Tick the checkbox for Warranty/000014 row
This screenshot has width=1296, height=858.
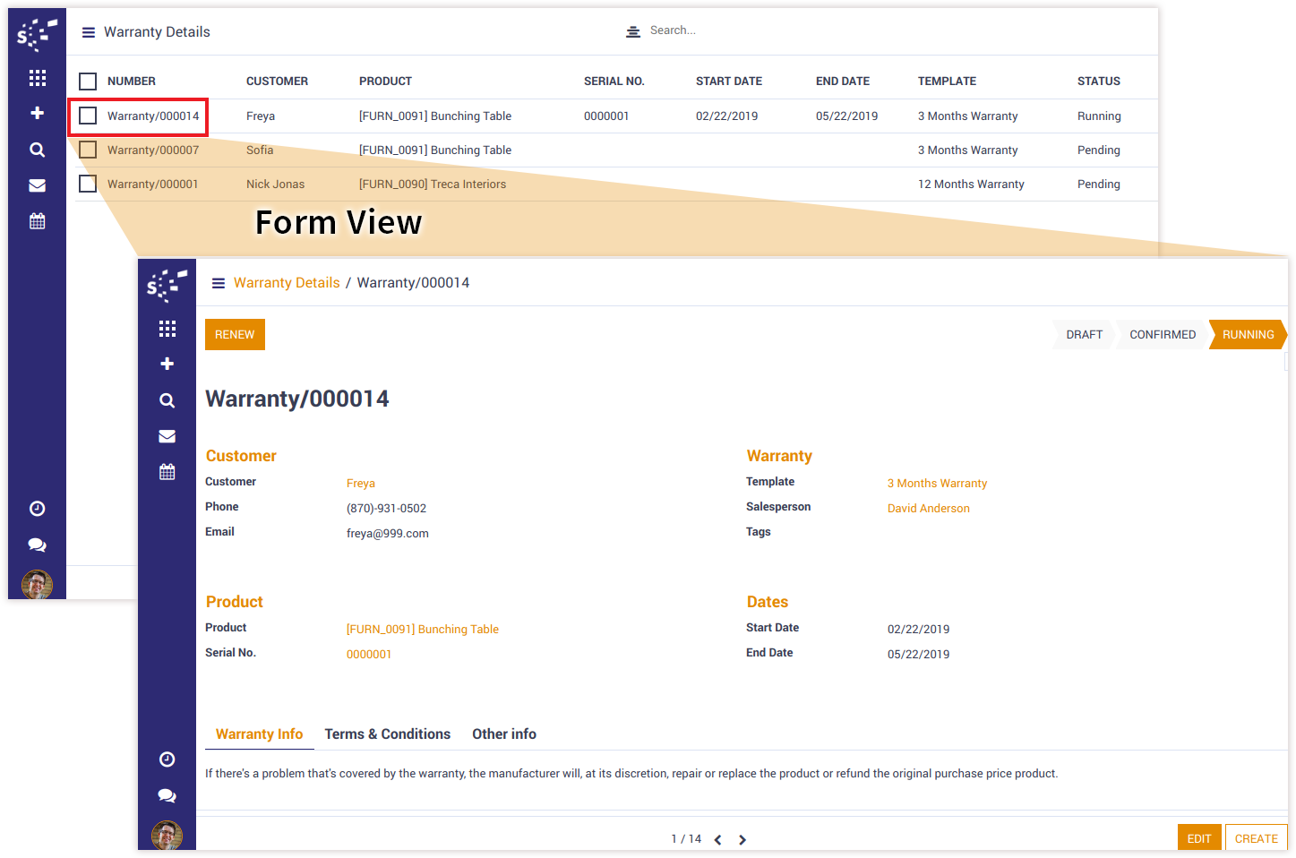tap(88, 116)
